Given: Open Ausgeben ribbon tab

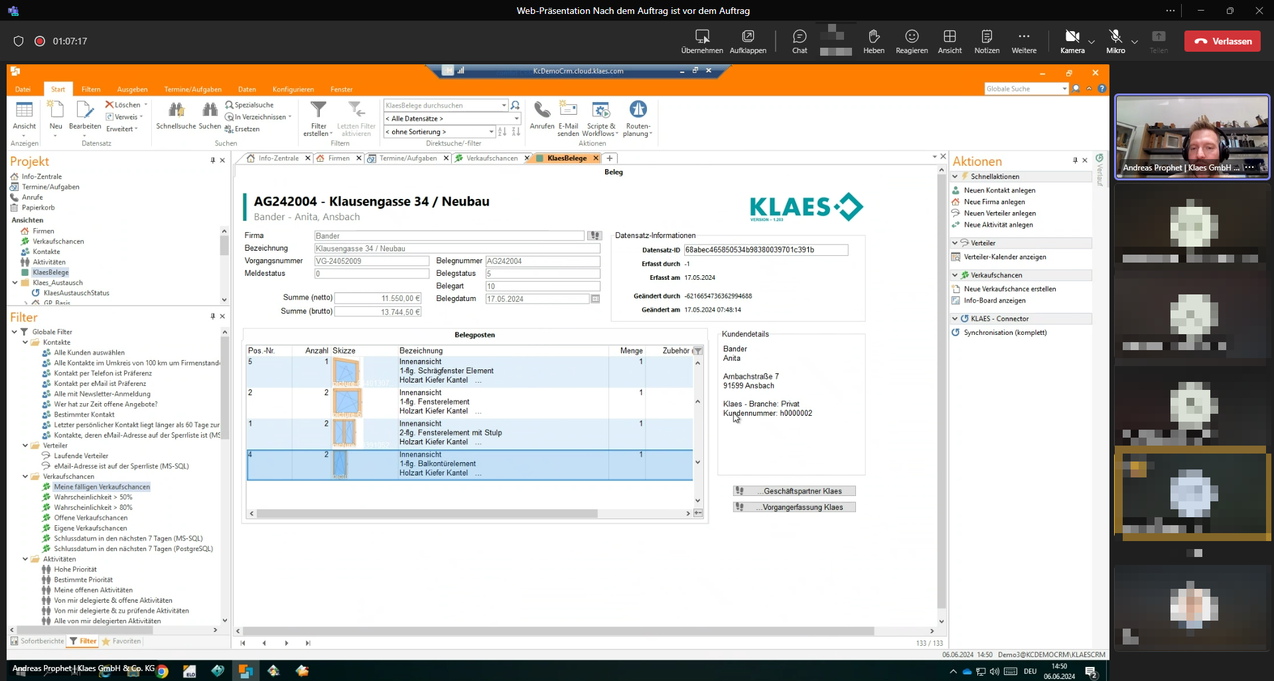Looking at the screenshot, I should click(x=132, y=90).
